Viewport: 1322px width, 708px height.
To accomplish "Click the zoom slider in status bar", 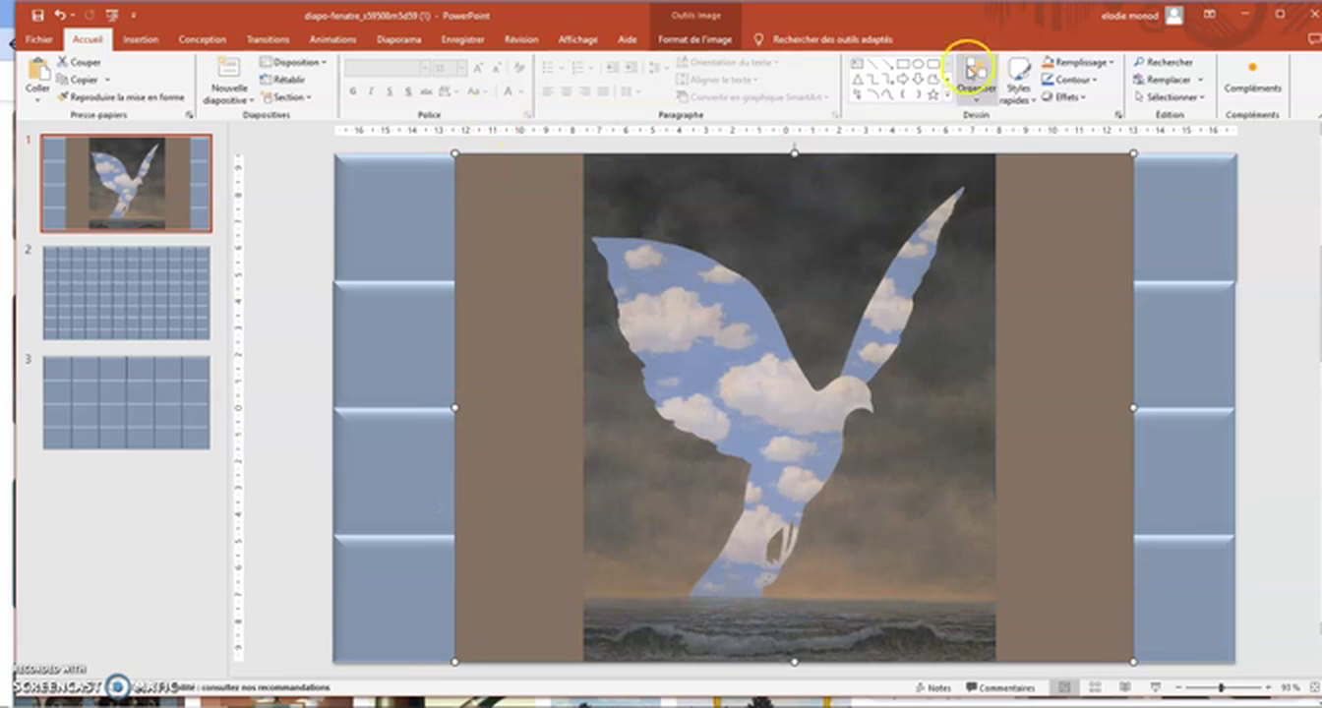I will point(1222,687).
